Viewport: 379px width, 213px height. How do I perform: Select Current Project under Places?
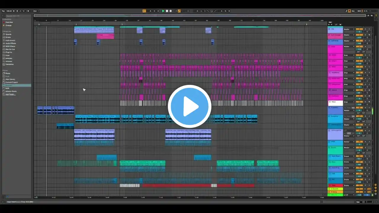(12, 82)
